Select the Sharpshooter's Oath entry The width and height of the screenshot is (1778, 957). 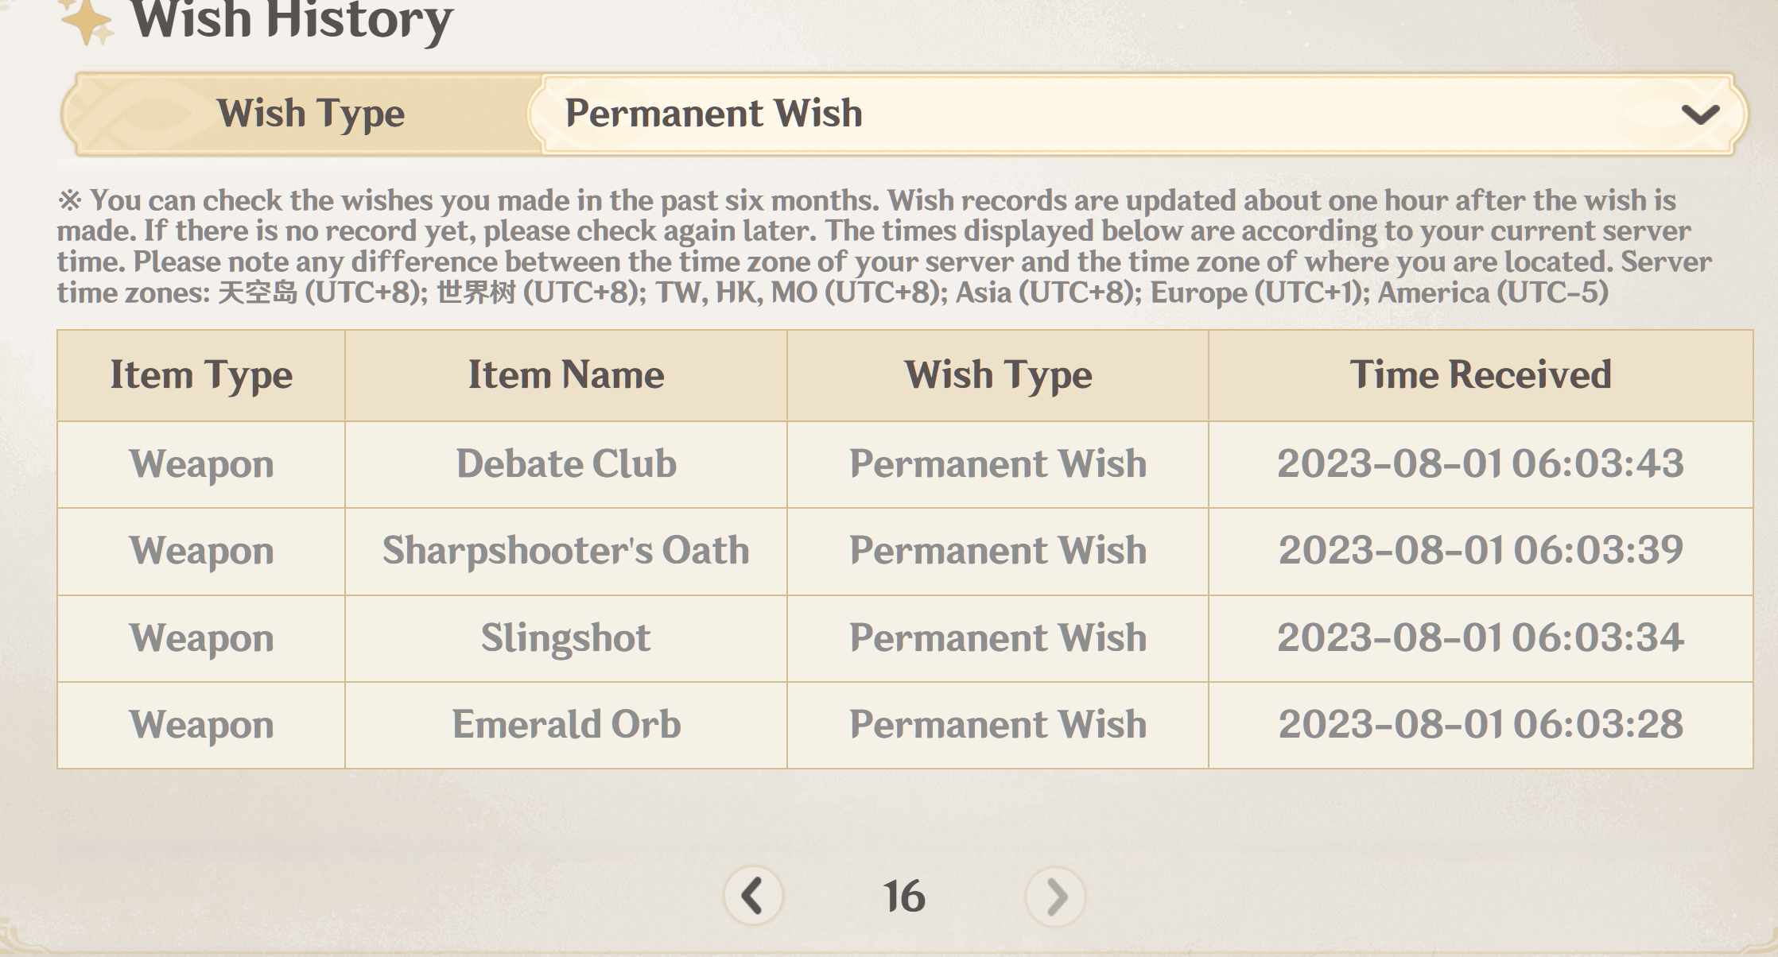pos(566,551)
